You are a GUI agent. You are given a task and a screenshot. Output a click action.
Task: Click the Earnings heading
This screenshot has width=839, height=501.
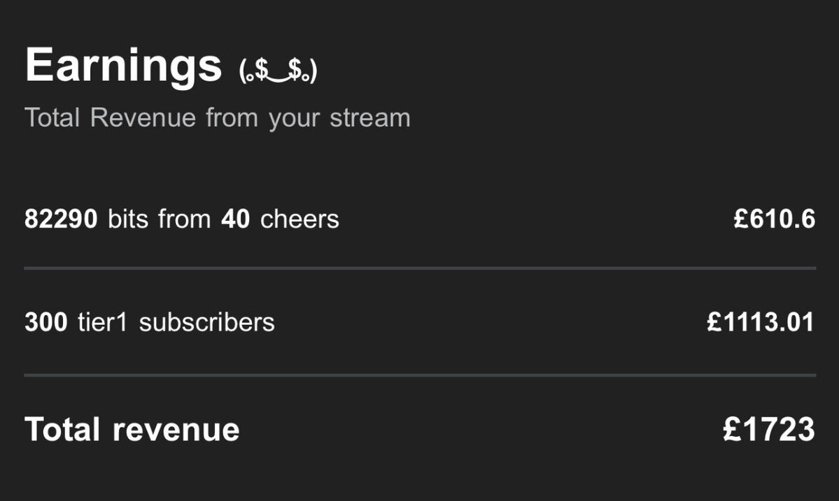coord(123,66)
